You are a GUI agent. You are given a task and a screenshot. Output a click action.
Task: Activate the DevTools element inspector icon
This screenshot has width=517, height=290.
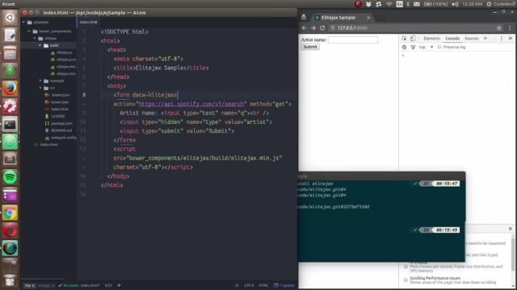[x=404, y=39]
